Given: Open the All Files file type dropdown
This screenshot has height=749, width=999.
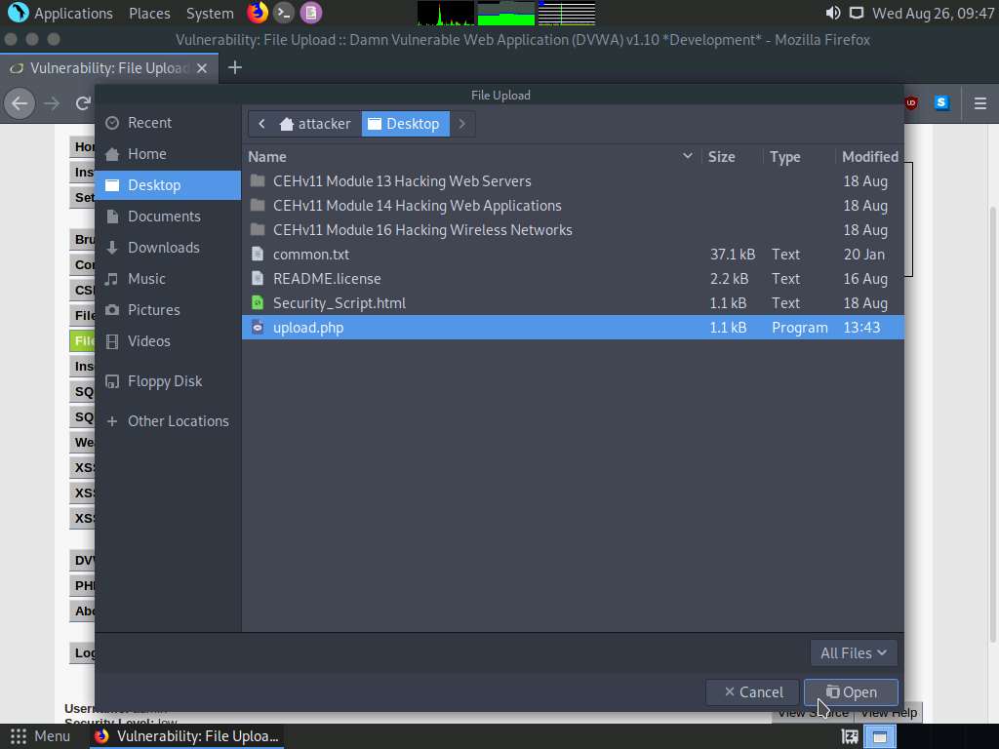Looking at the screenshot, I should pos(853,652).
